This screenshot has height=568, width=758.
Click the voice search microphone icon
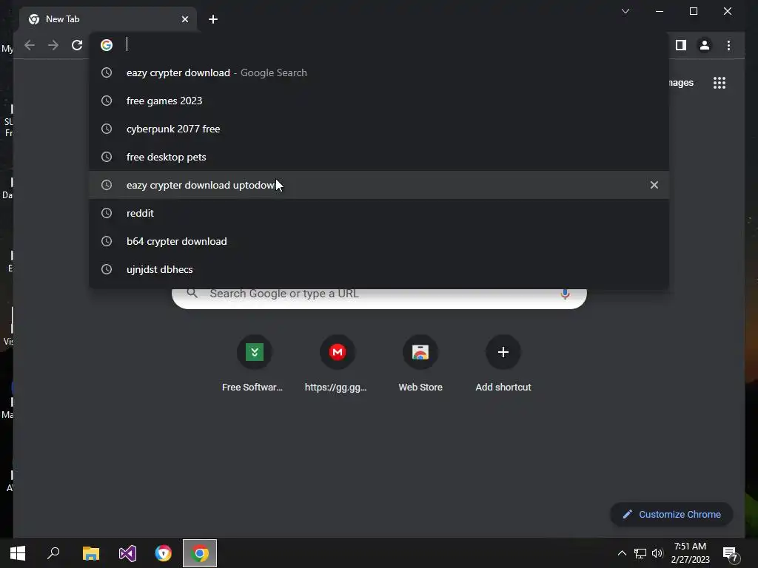(565, 294)
